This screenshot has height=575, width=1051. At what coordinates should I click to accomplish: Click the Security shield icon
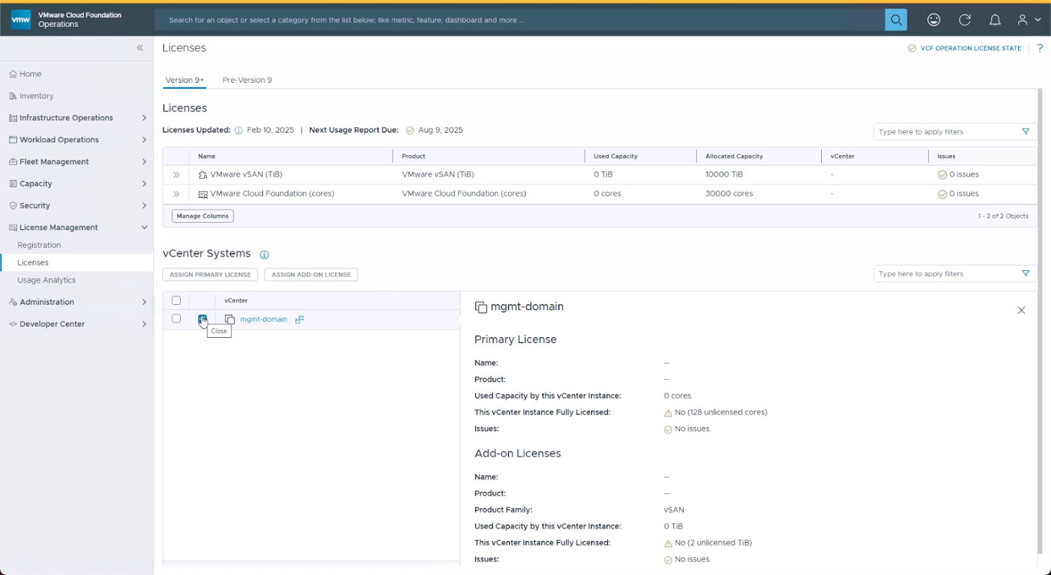tap(13, 206)
